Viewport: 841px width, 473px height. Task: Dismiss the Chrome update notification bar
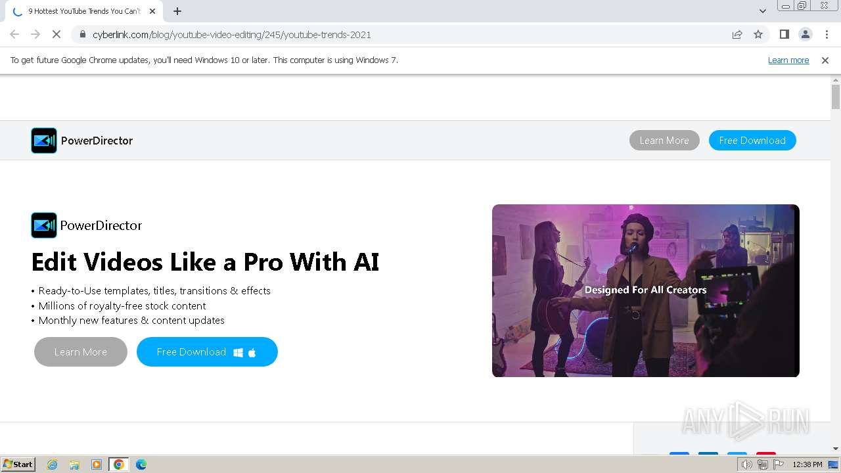pos(825,60)
